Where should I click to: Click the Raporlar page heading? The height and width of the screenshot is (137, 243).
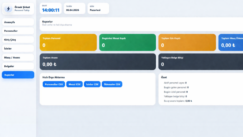[x=47, y=22]
